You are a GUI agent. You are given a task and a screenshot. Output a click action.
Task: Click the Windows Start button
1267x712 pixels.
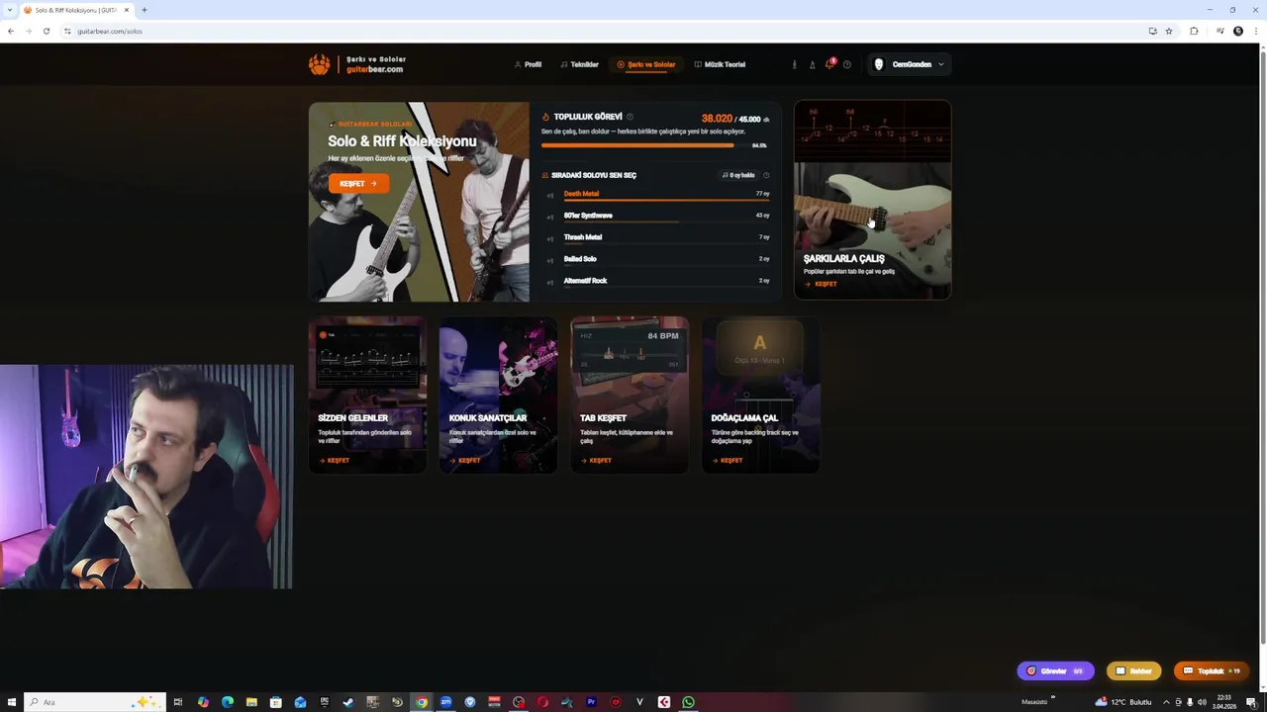(12, 702)
